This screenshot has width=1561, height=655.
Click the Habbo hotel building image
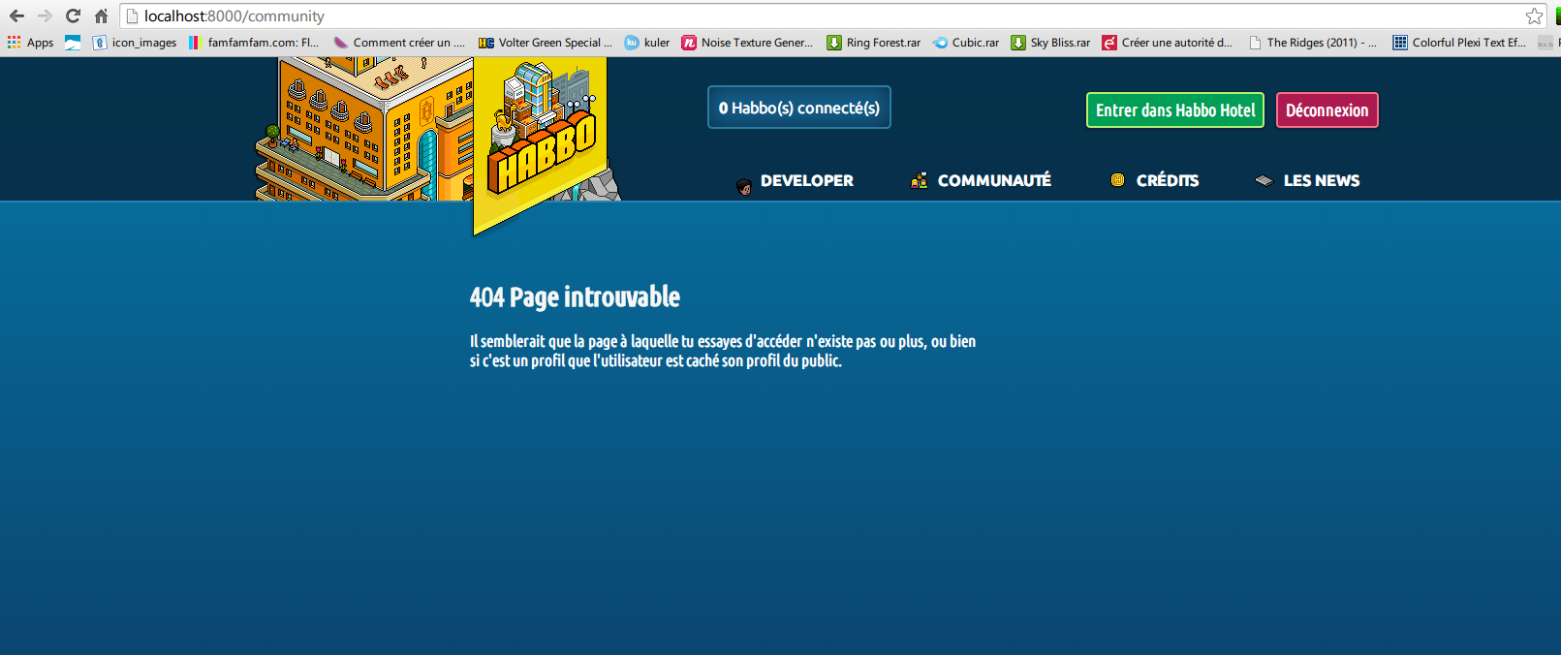pos(363,129)
